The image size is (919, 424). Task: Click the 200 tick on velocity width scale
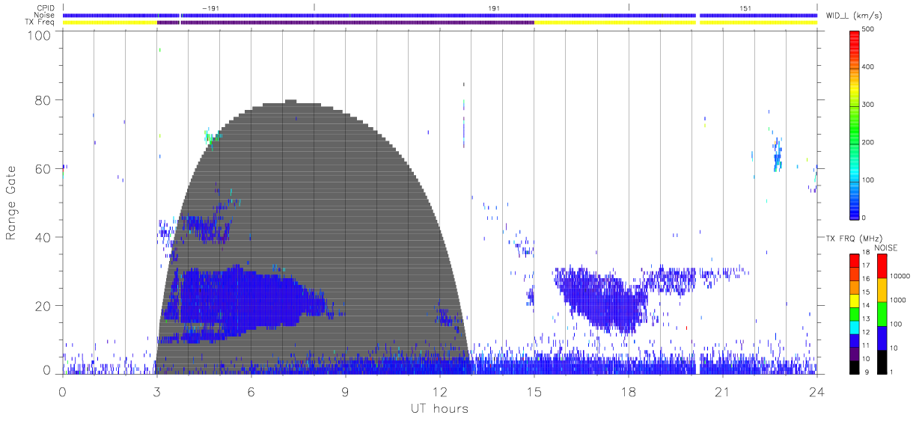(x=869, y=142)
